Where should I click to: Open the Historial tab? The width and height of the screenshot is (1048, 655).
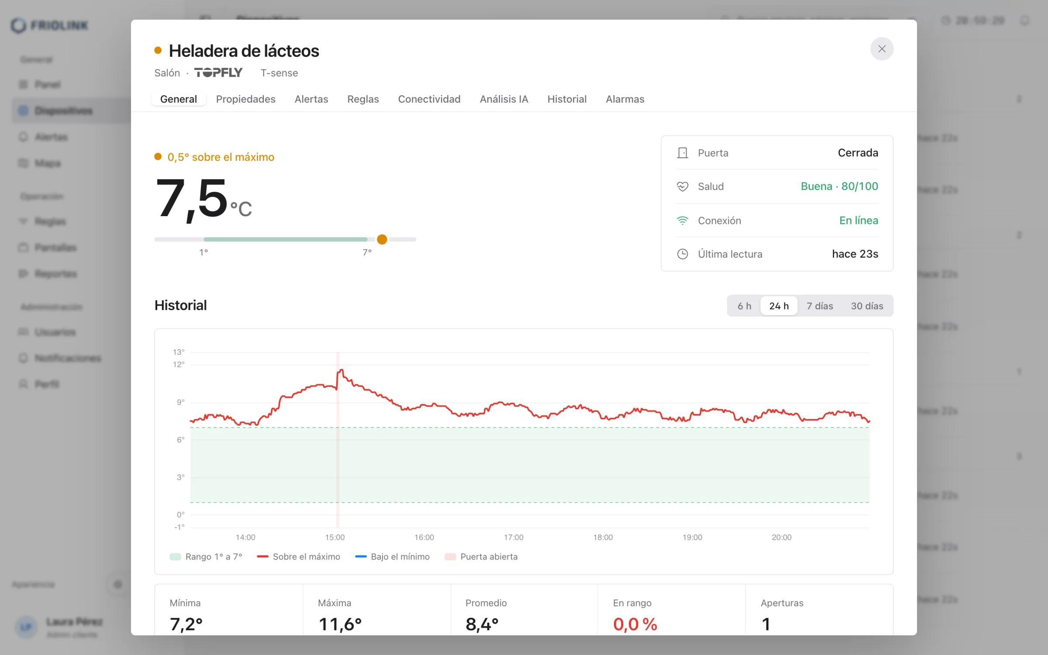point(567,99)
